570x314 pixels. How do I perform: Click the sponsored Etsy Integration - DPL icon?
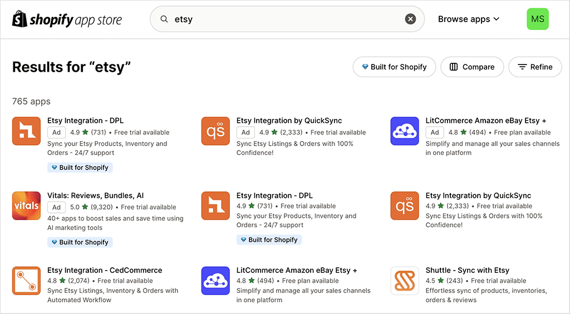pyautogui.click(x=26, y=131)
